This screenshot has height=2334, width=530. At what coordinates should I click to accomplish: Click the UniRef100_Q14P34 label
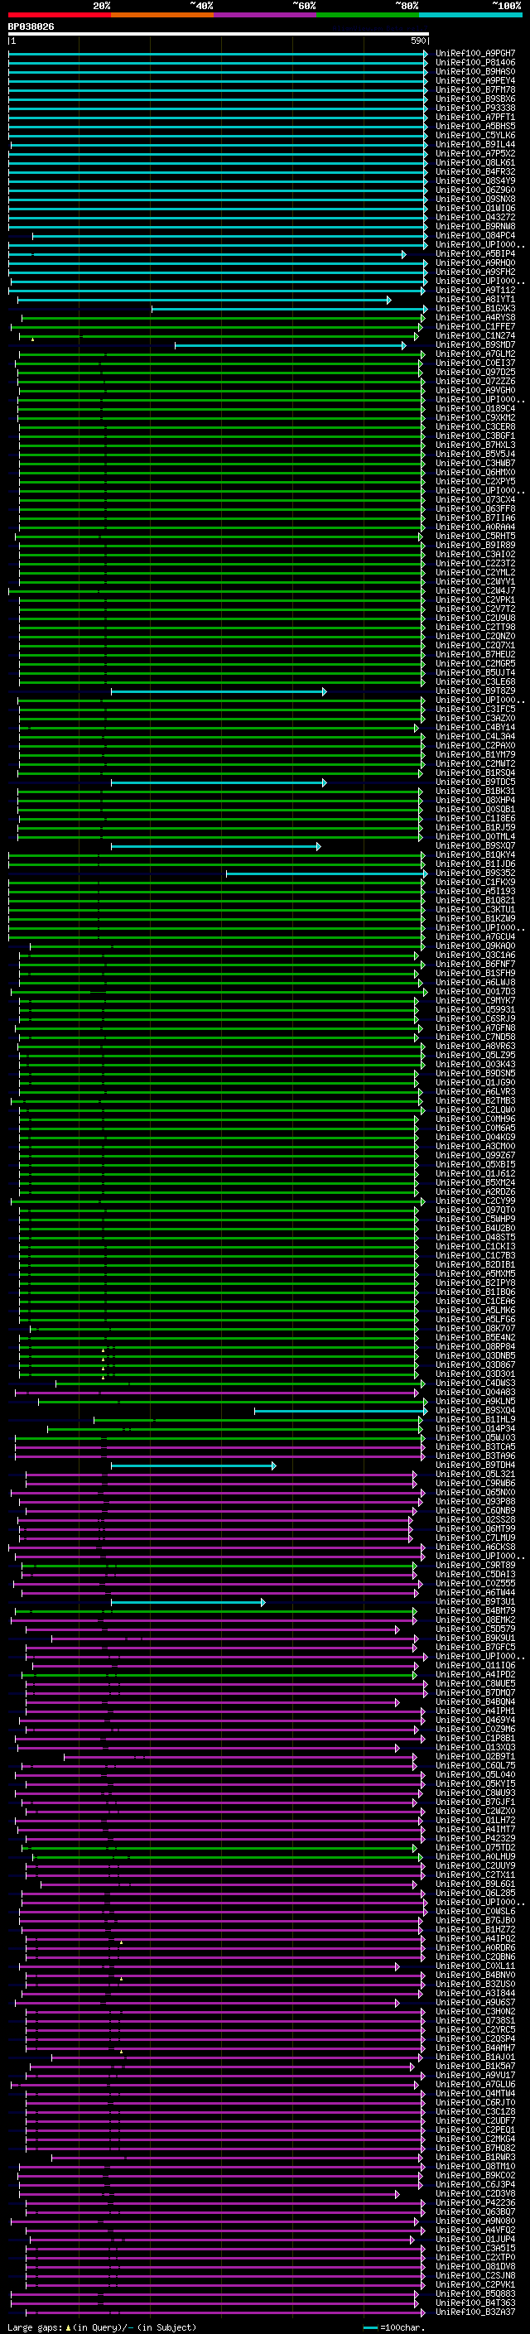coord(475,1429)
